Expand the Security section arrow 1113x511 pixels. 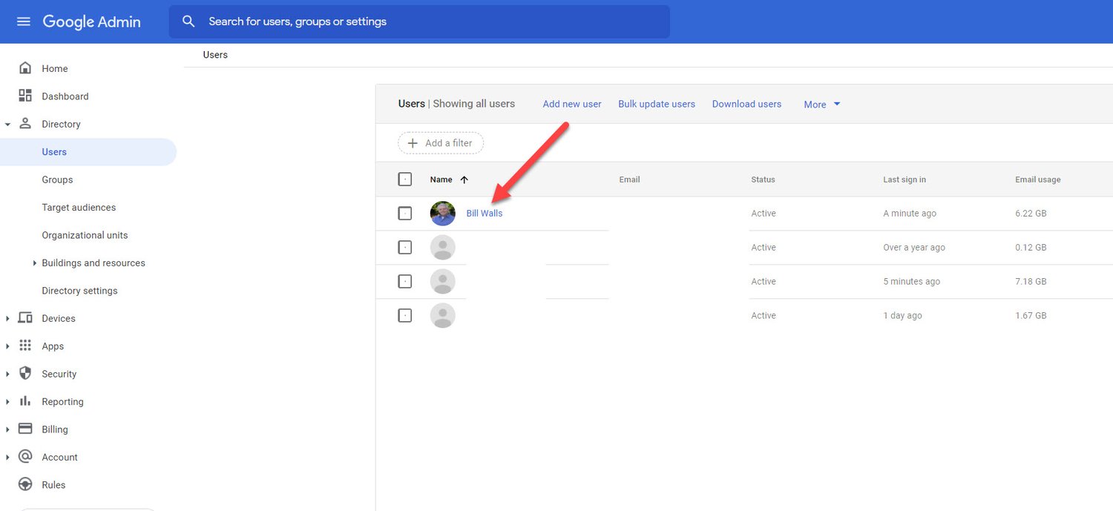7,375
